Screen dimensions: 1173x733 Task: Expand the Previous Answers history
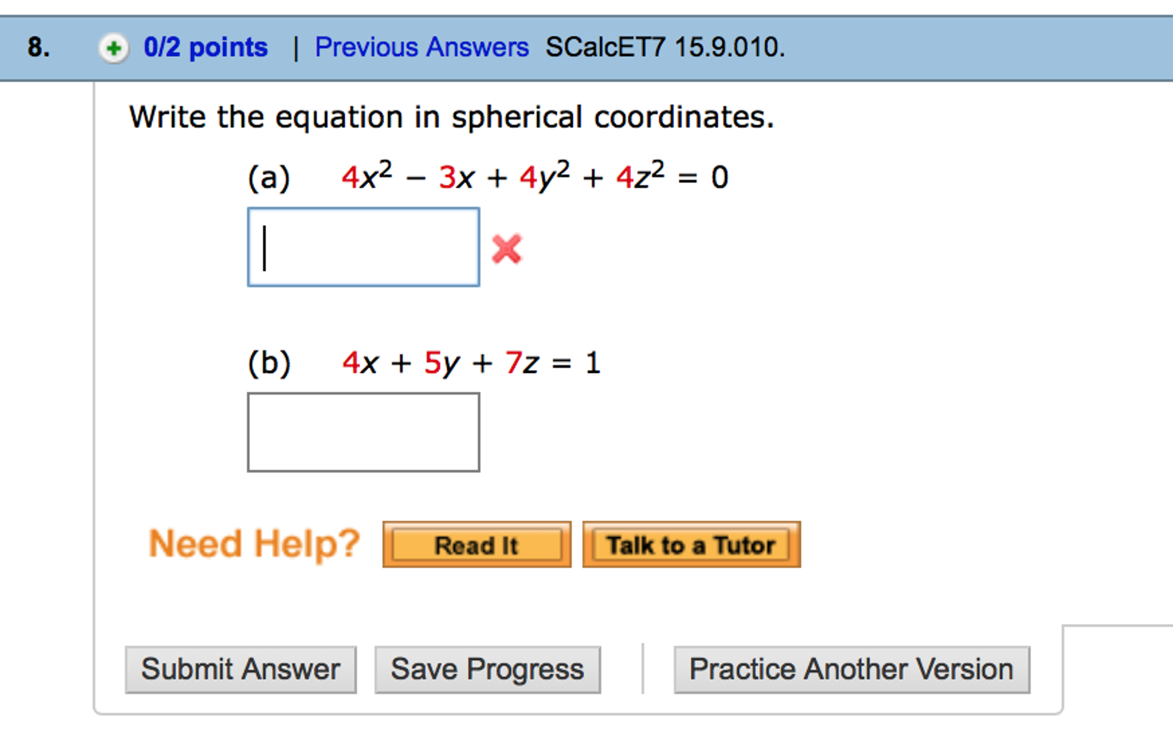(x=421, y=47)
